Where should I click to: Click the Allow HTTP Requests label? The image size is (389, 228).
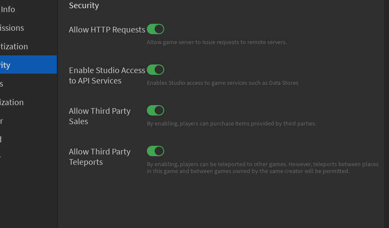pos(107,30)
